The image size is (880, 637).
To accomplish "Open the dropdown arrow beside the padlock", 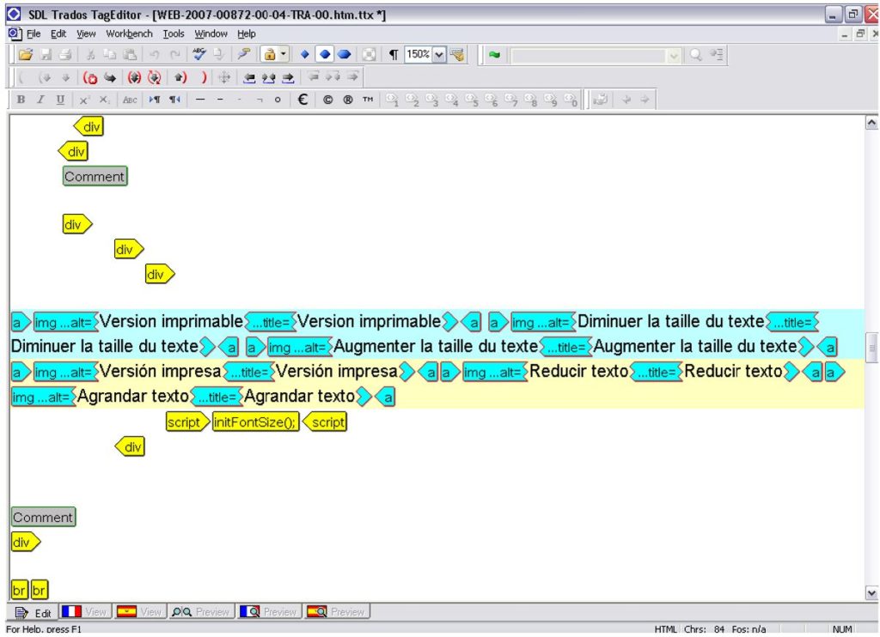I will (x=284, y=54).
